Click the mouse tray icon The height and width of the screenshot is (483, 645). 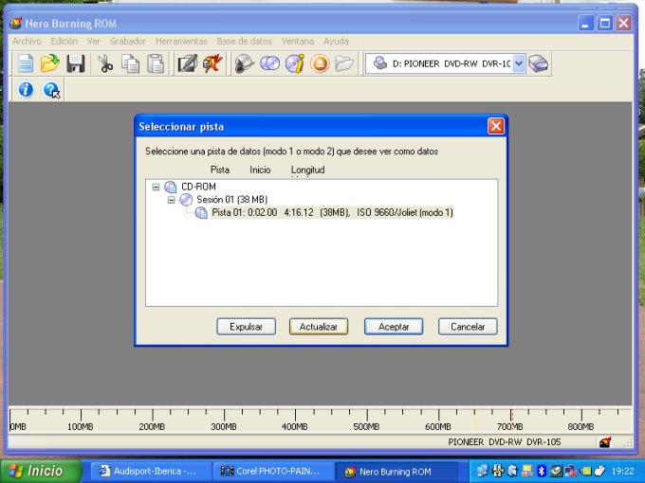click(x=600, y=471)
